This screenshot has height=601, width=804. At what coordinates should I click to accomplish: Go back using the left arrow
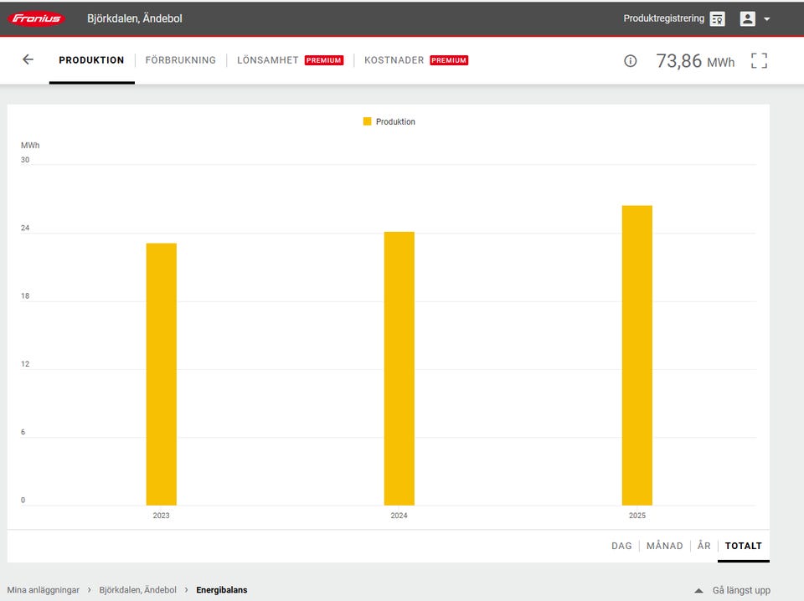pos(28,59)
